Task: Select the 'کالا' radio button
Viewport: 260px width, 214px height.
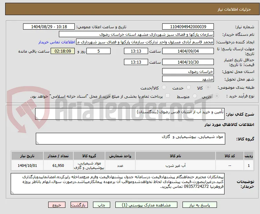Action: click(208, 87)
